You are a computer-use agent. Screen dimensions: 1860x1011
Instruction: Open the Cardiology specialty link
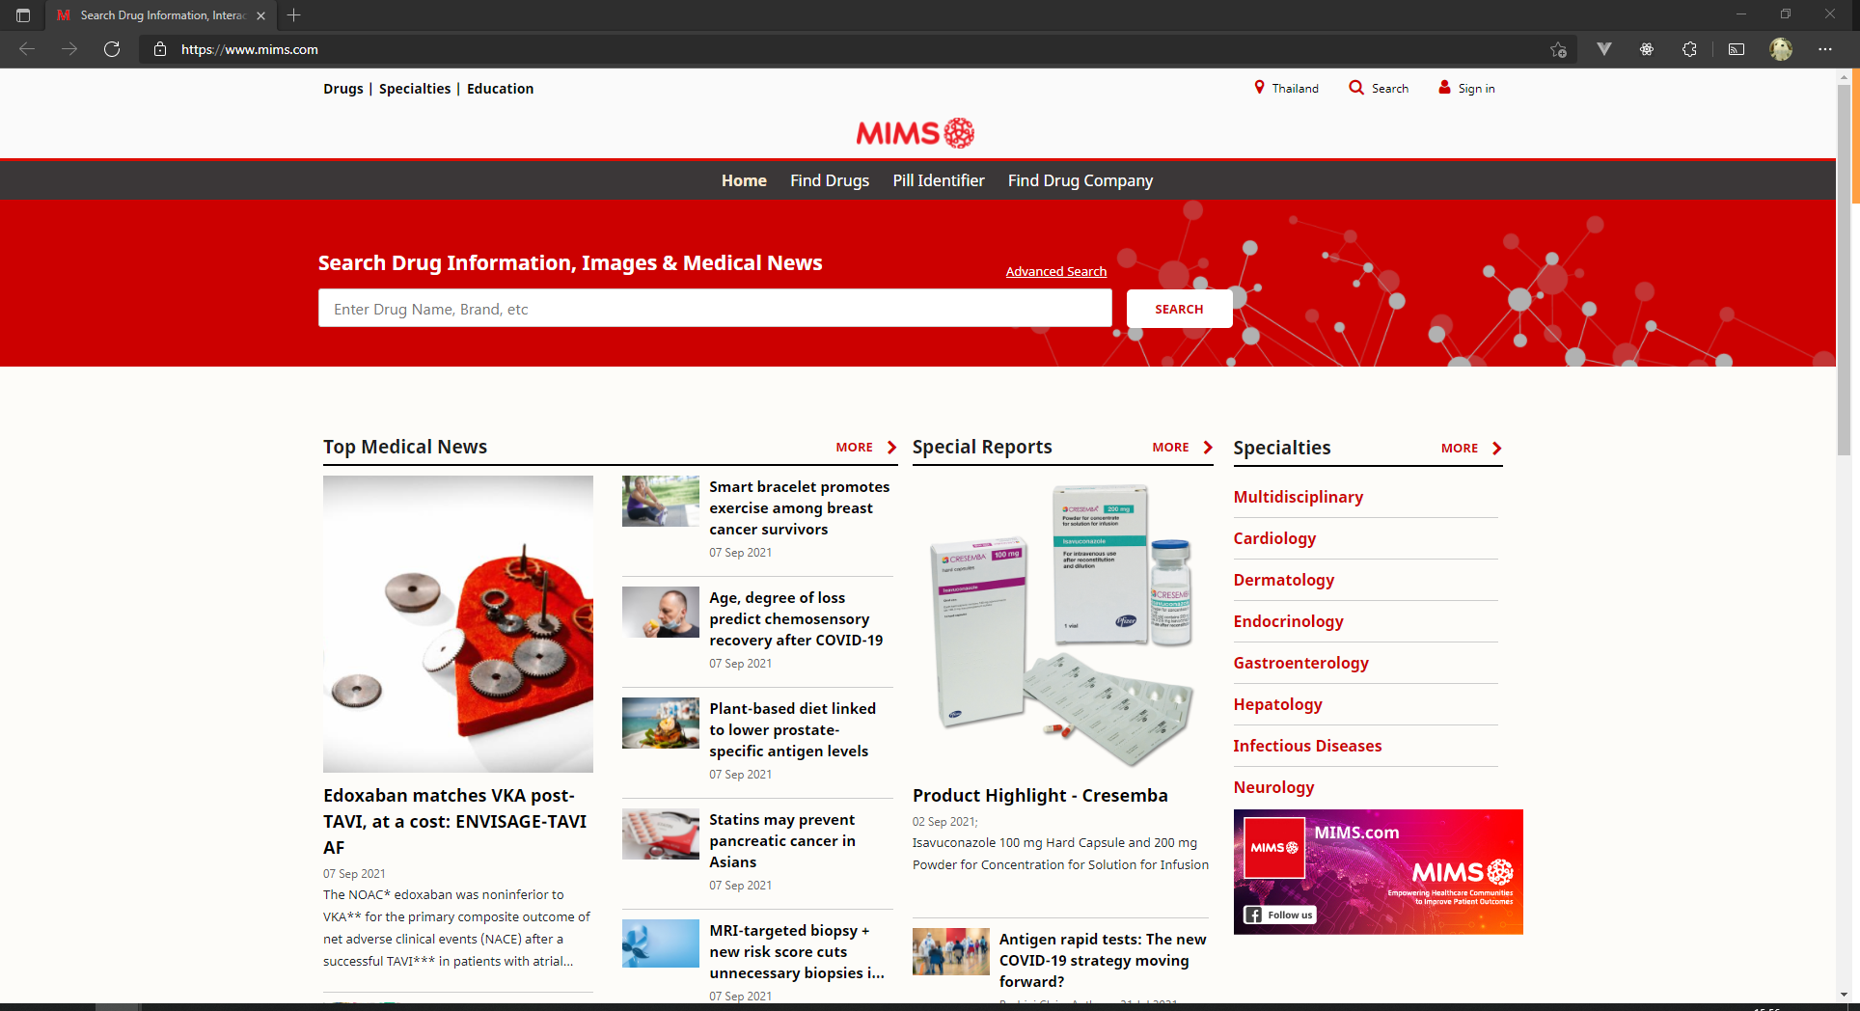click(x=1274, y=538)
